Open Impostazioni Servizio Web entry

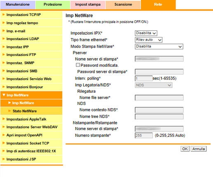click(x=31, y=79)
